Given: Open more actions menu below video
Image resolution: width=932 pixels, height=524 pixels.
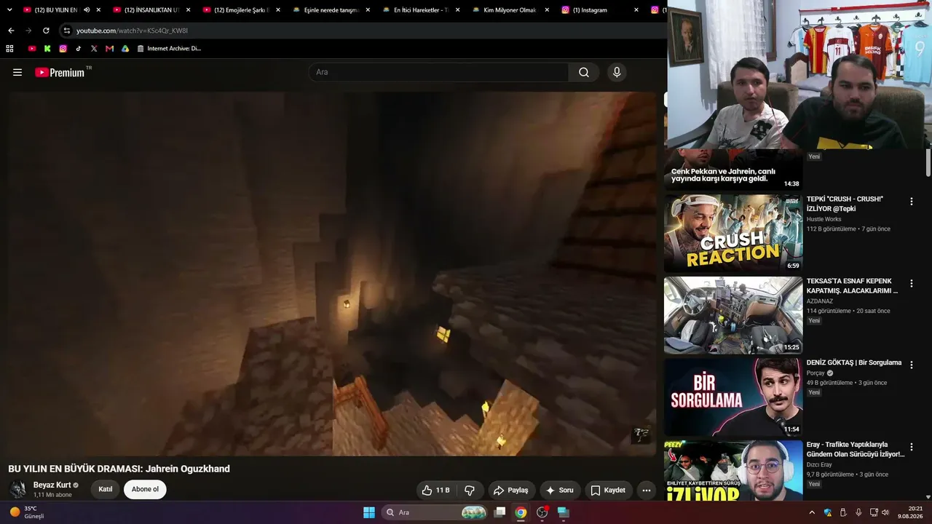Looking at the screenshot, I should click(646, 491).
